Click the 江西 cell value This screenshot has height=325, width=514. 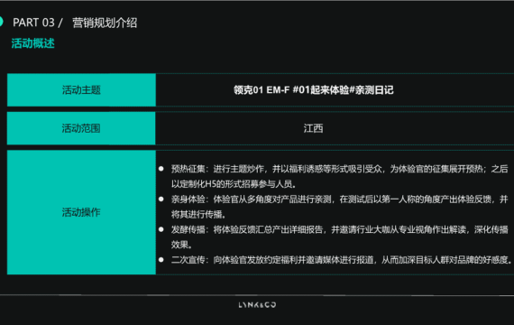coord(313,128)
